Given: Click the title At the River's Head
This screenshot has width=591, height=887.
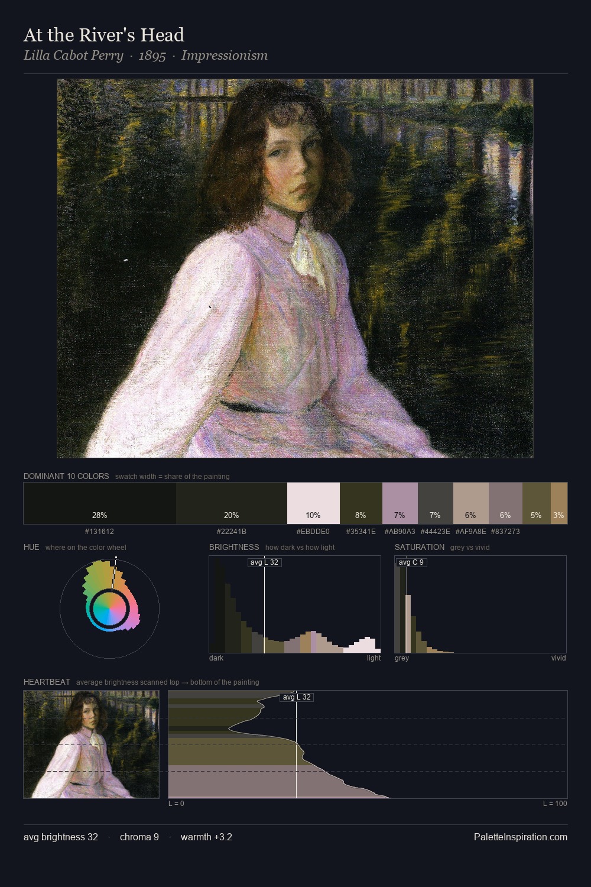Looking at the screenshot, I should 104,35.
